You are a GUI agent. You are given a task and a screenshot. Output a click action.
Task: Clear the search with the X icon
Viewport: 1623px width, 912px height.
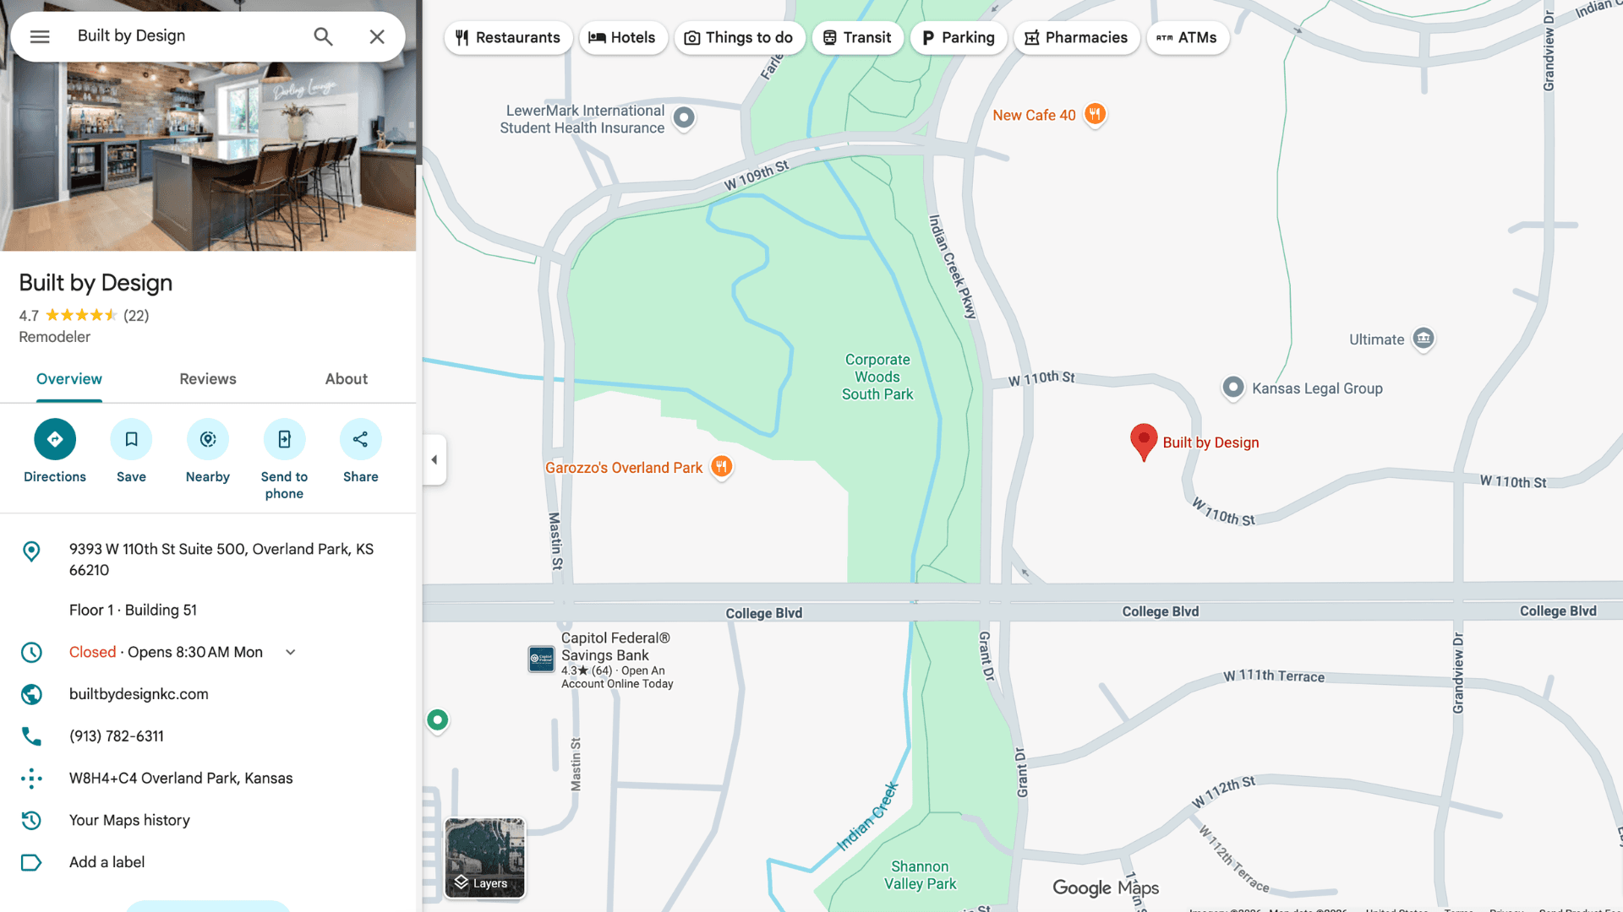click(x=377, y=36)
